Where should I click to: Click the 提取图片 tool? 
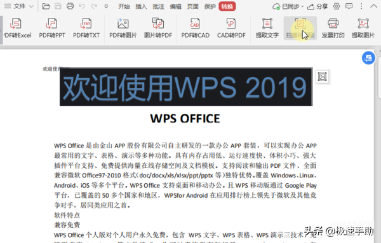(x=363, y=28)
